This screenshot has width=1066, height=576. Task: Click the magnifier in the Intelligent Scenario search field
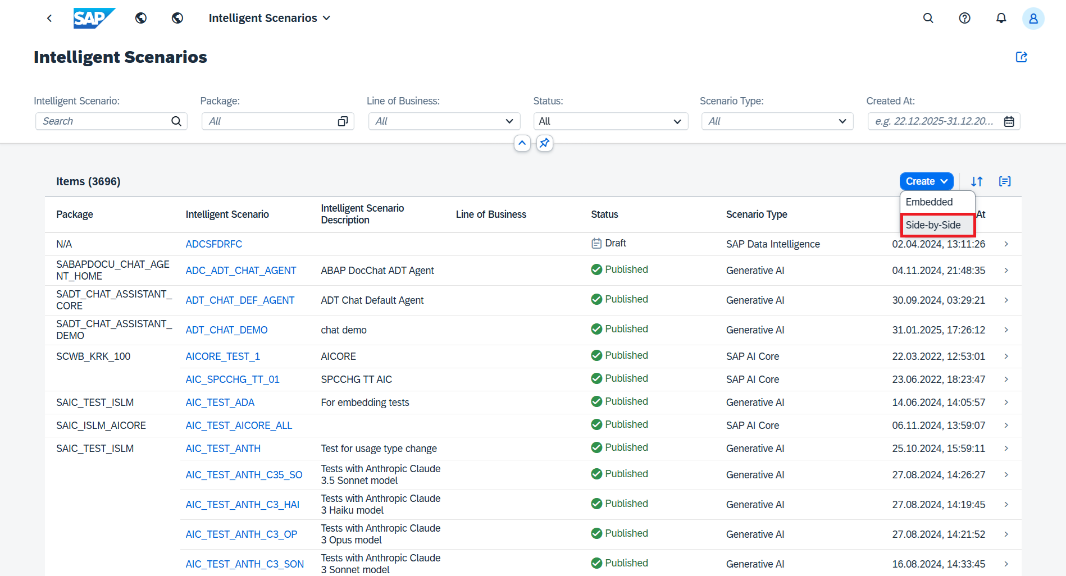[x=176, y=121]
